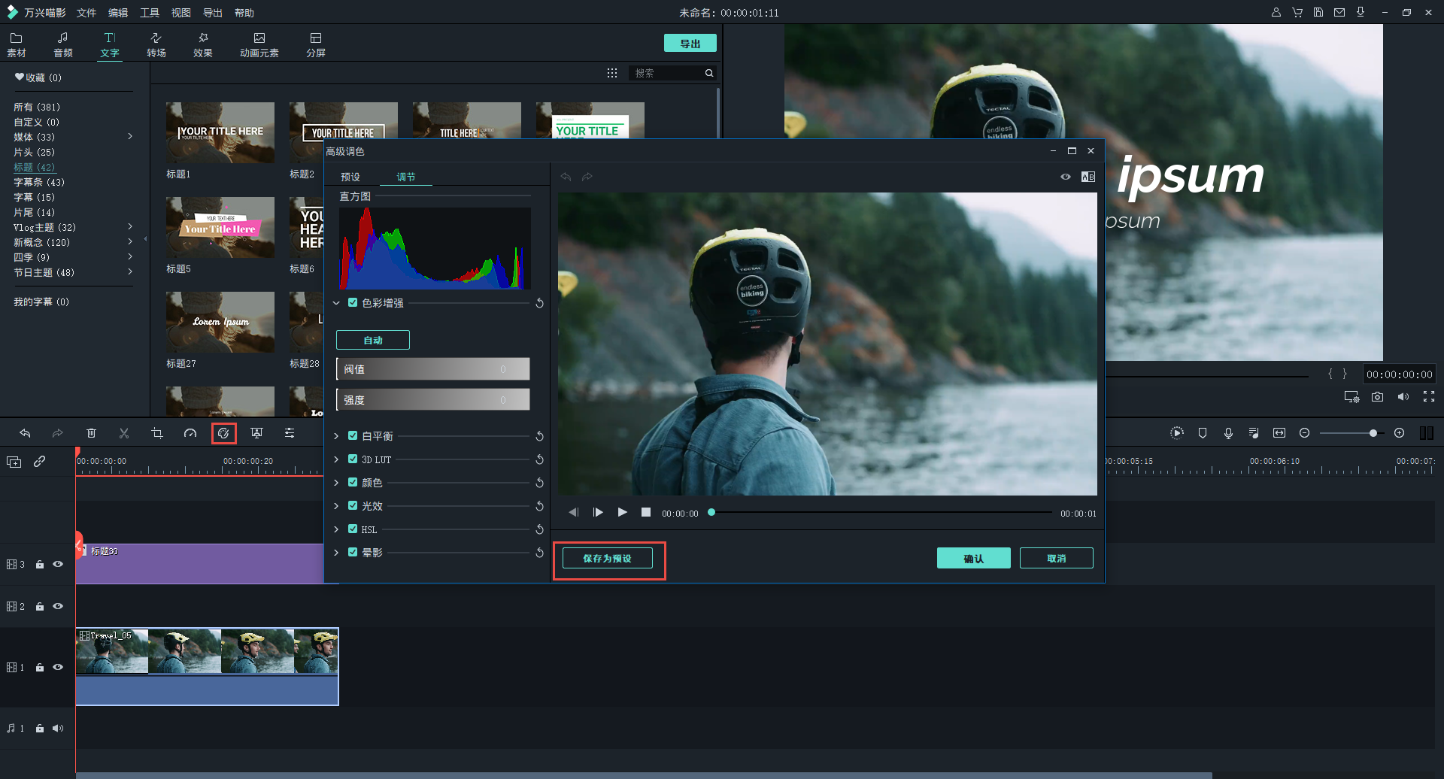Toggle A/B compare view icon
This screenshot has height=779, width=1444.
1088,177
